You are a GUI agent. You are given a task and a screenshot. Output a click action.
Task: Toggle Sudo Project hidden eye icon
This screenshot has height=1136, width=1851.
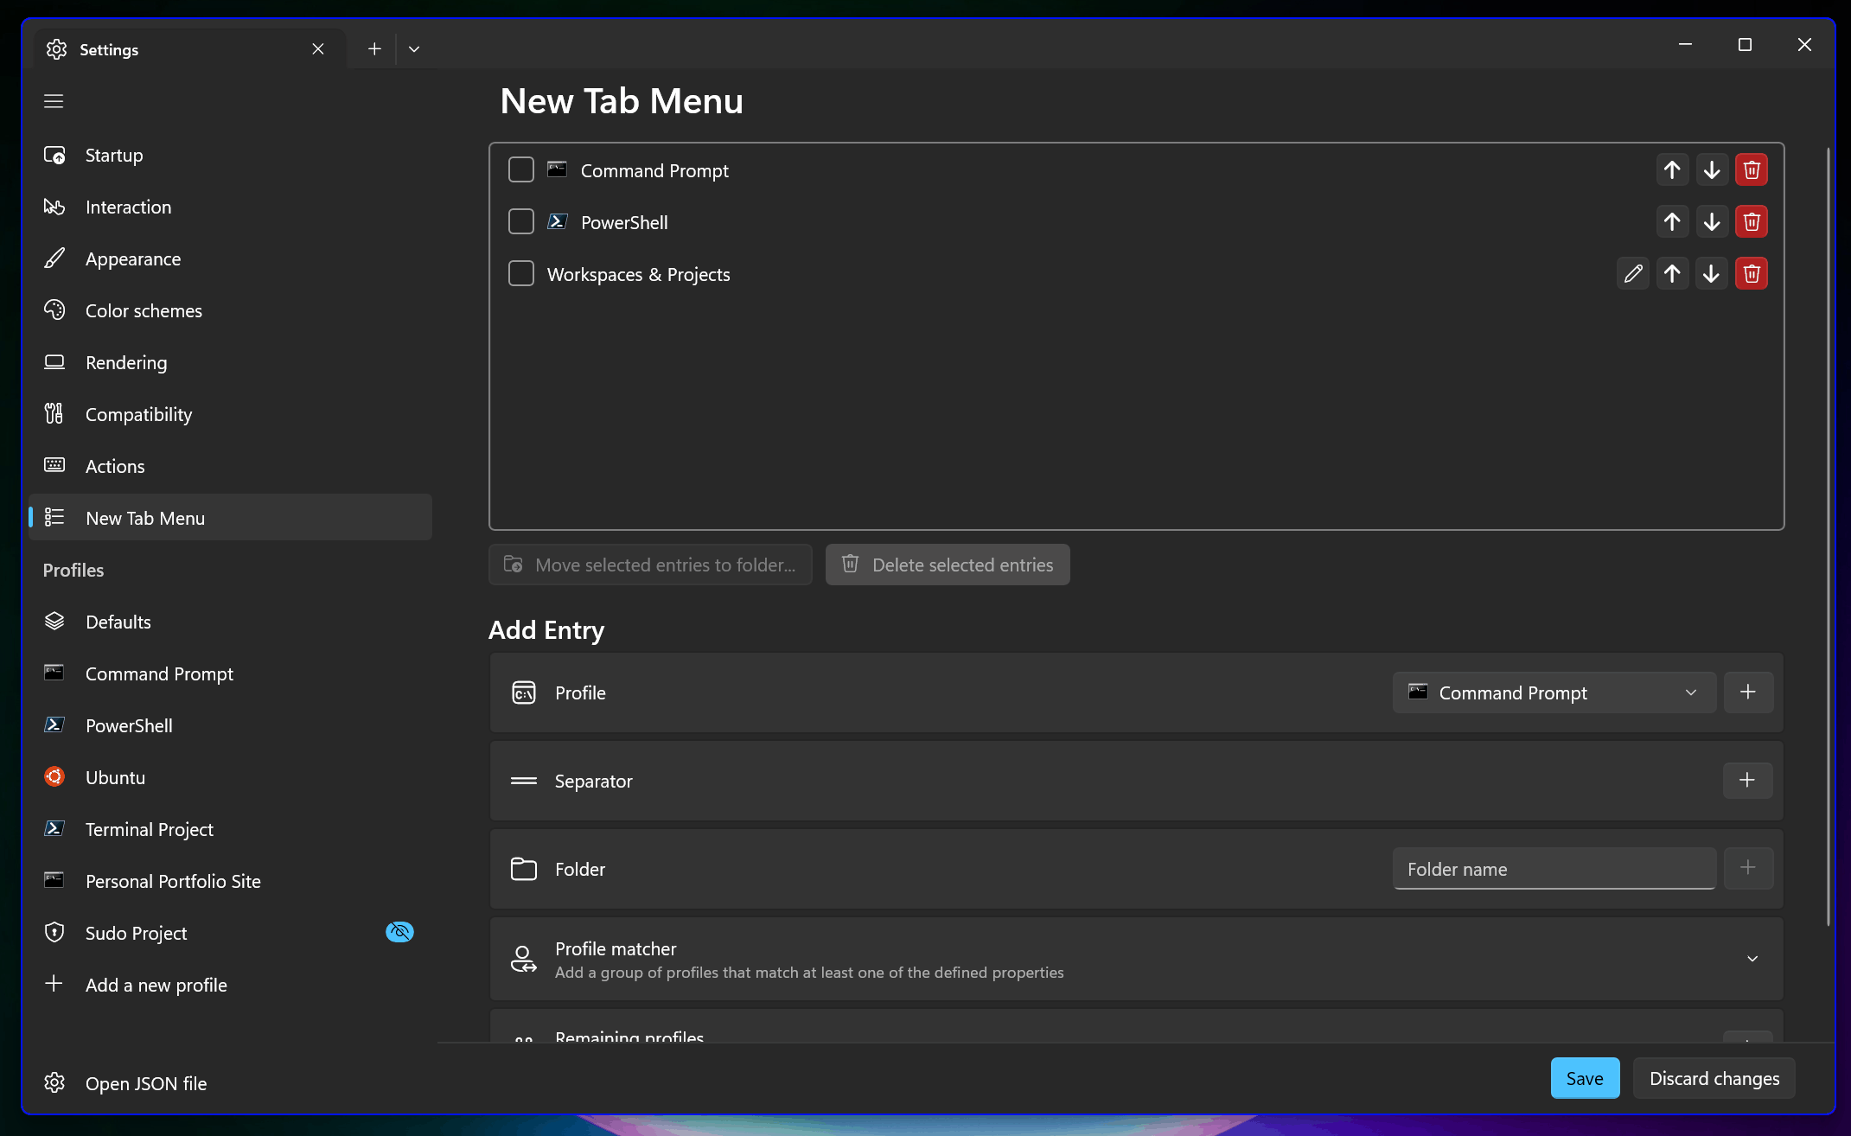tap(399, 932)
